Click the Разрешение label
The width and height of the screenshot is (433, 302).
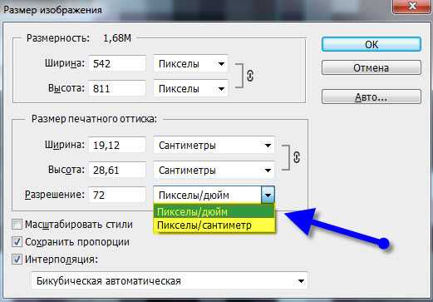click(55, 195)
